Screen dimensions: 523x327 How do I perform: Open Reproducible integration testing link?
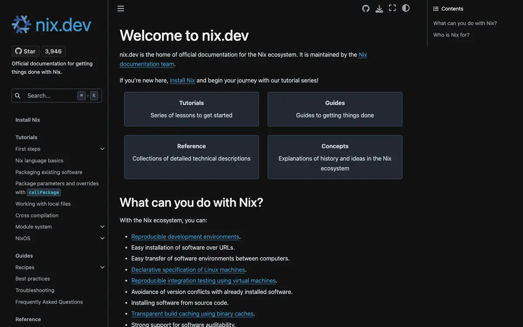click(x=204, y=281)
